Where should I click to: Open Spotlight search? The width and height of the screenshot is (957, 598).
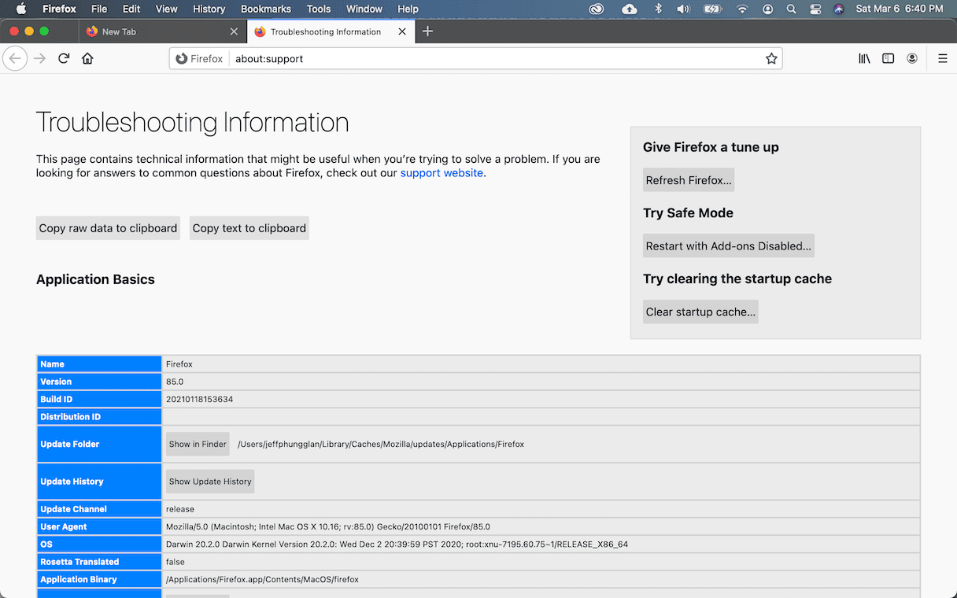pos(791,9)
